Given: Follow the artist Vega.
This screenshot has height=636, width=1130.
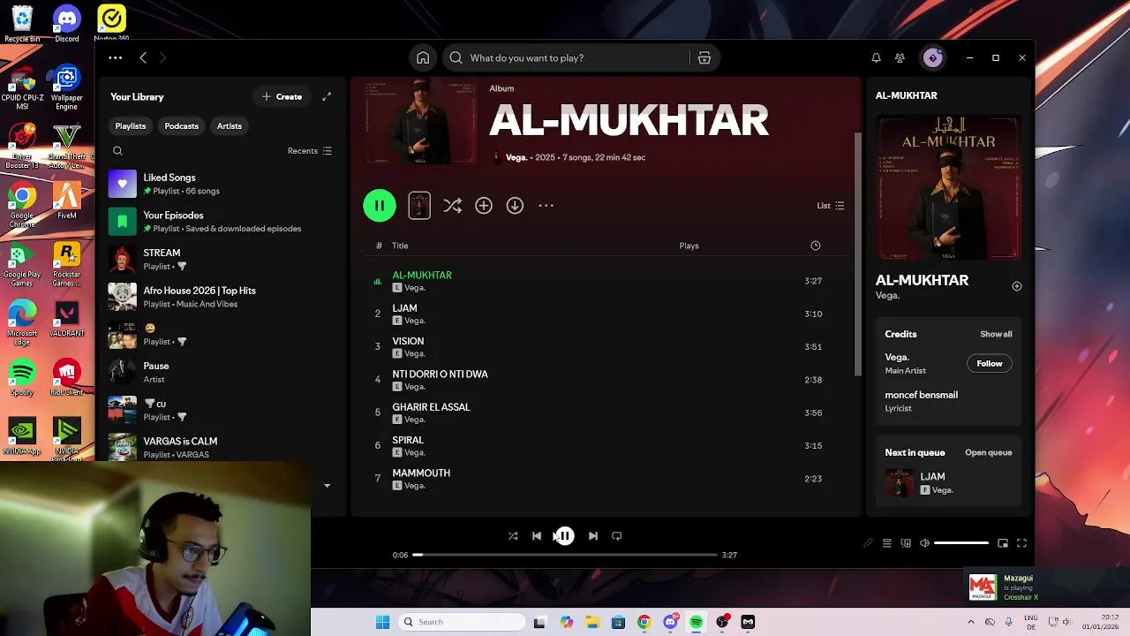Looking at the screenshot, I should (x=990, y=364).
